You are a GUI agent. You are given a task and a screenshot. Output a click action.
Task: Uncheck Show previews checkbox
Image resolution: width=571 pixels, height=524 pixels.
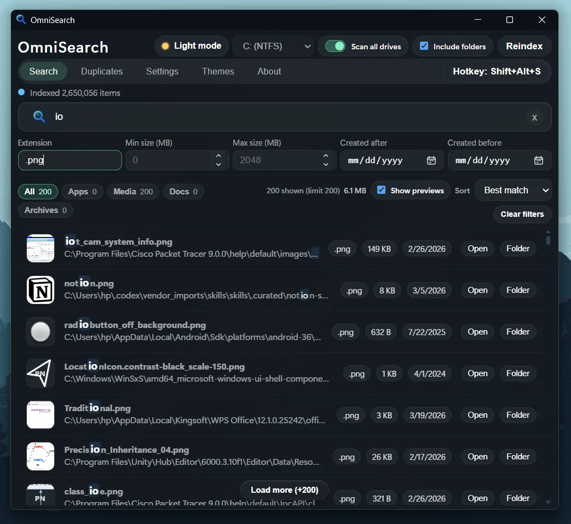pos(381,189)
